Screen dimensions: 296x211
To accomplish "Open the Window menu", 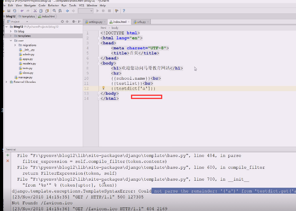I will point(92,6).
